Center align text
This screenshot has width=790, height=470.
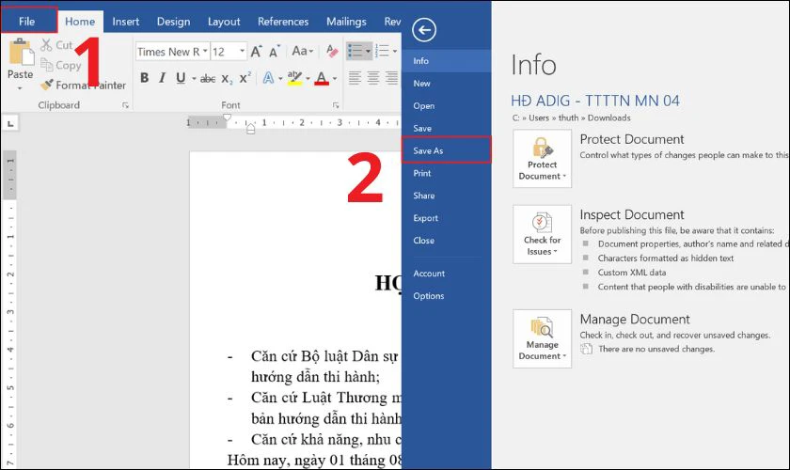tap(373, 78)
